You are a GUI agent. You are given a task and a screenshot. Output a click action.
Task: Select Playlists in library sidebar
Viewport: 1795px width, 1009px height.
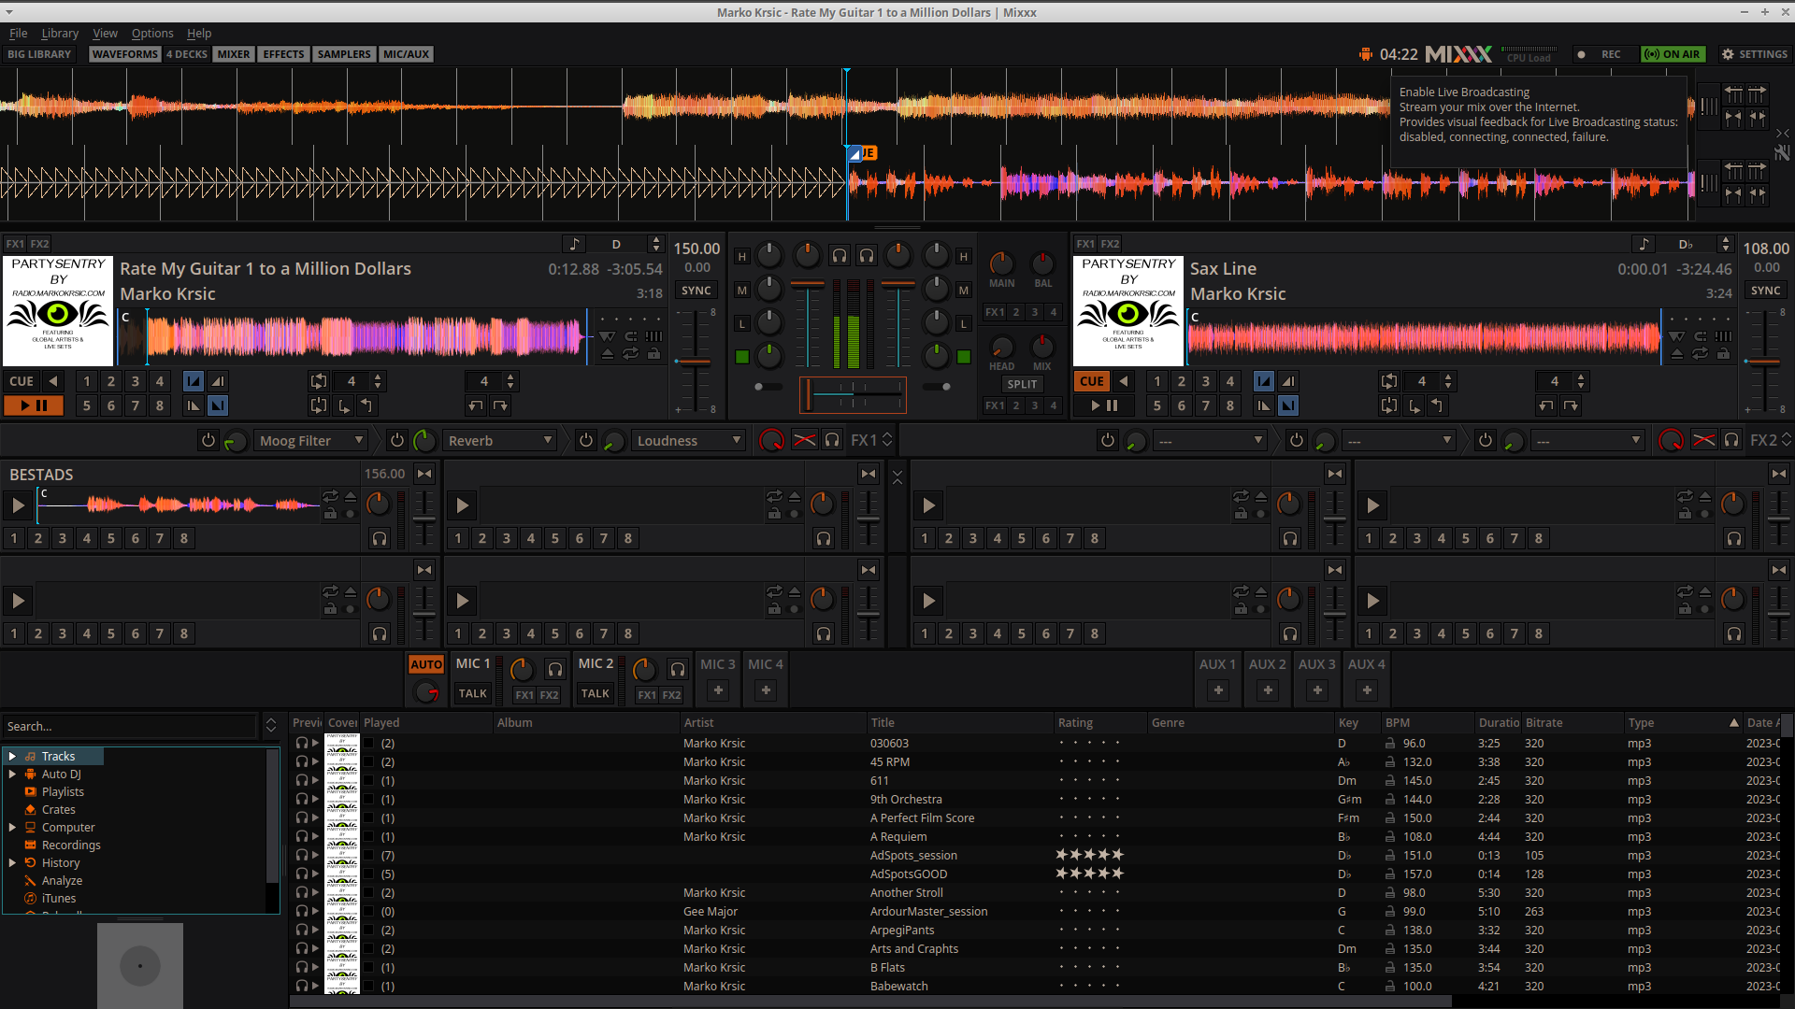click(x=63, y=791)
